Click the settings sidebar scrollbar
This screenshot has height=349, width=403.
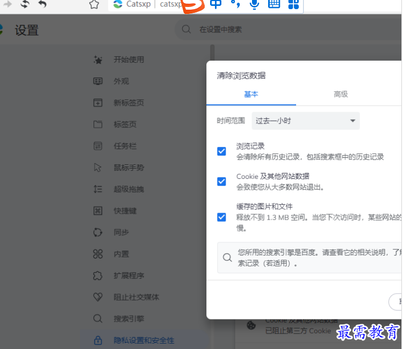pos(212,53)
